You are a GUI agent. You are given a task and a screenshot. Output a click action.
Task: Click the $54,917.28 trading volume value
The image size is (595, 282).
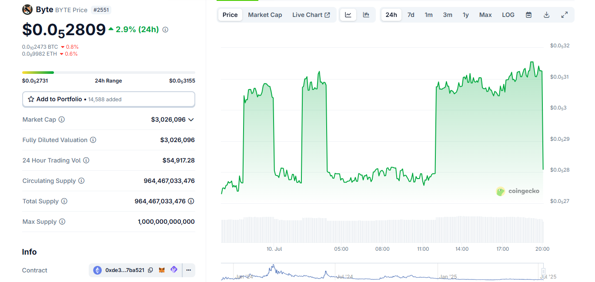[x=179, y=160]
